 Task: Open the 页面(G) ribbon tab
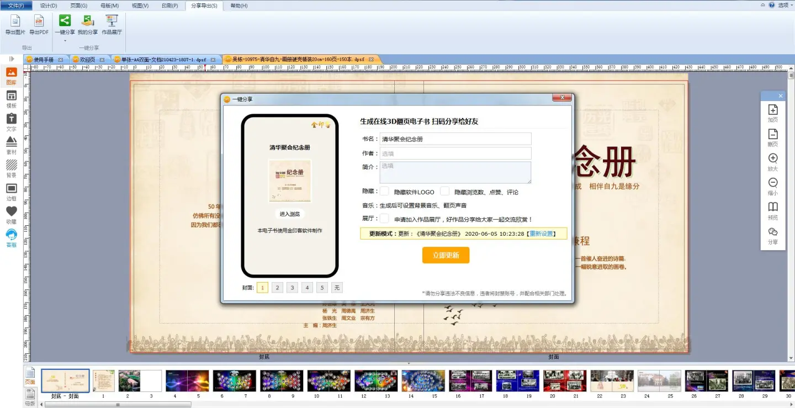(79, 6)
